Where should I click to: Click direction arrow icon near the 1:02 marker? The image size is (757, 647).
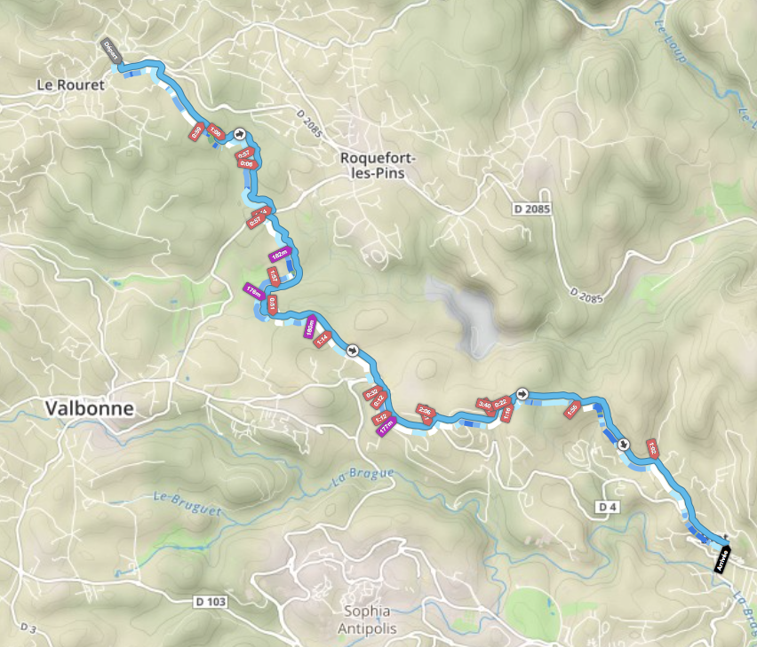(625, 444)
